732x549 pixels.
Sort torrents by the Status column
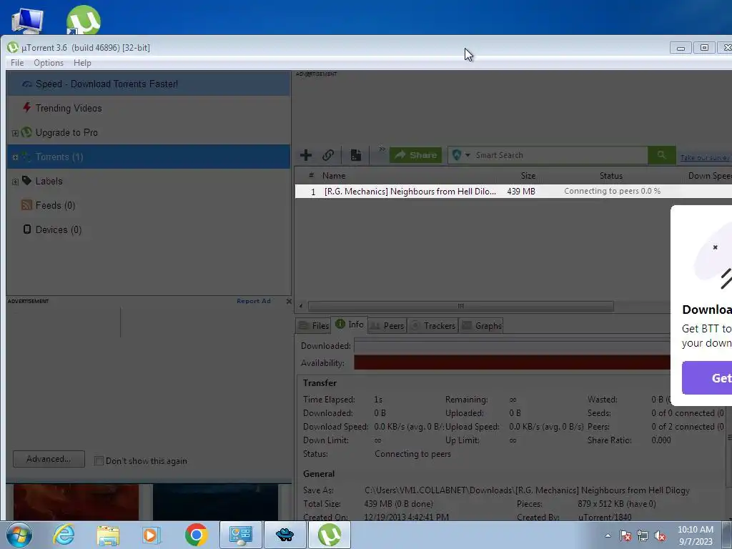pos(611,176)
